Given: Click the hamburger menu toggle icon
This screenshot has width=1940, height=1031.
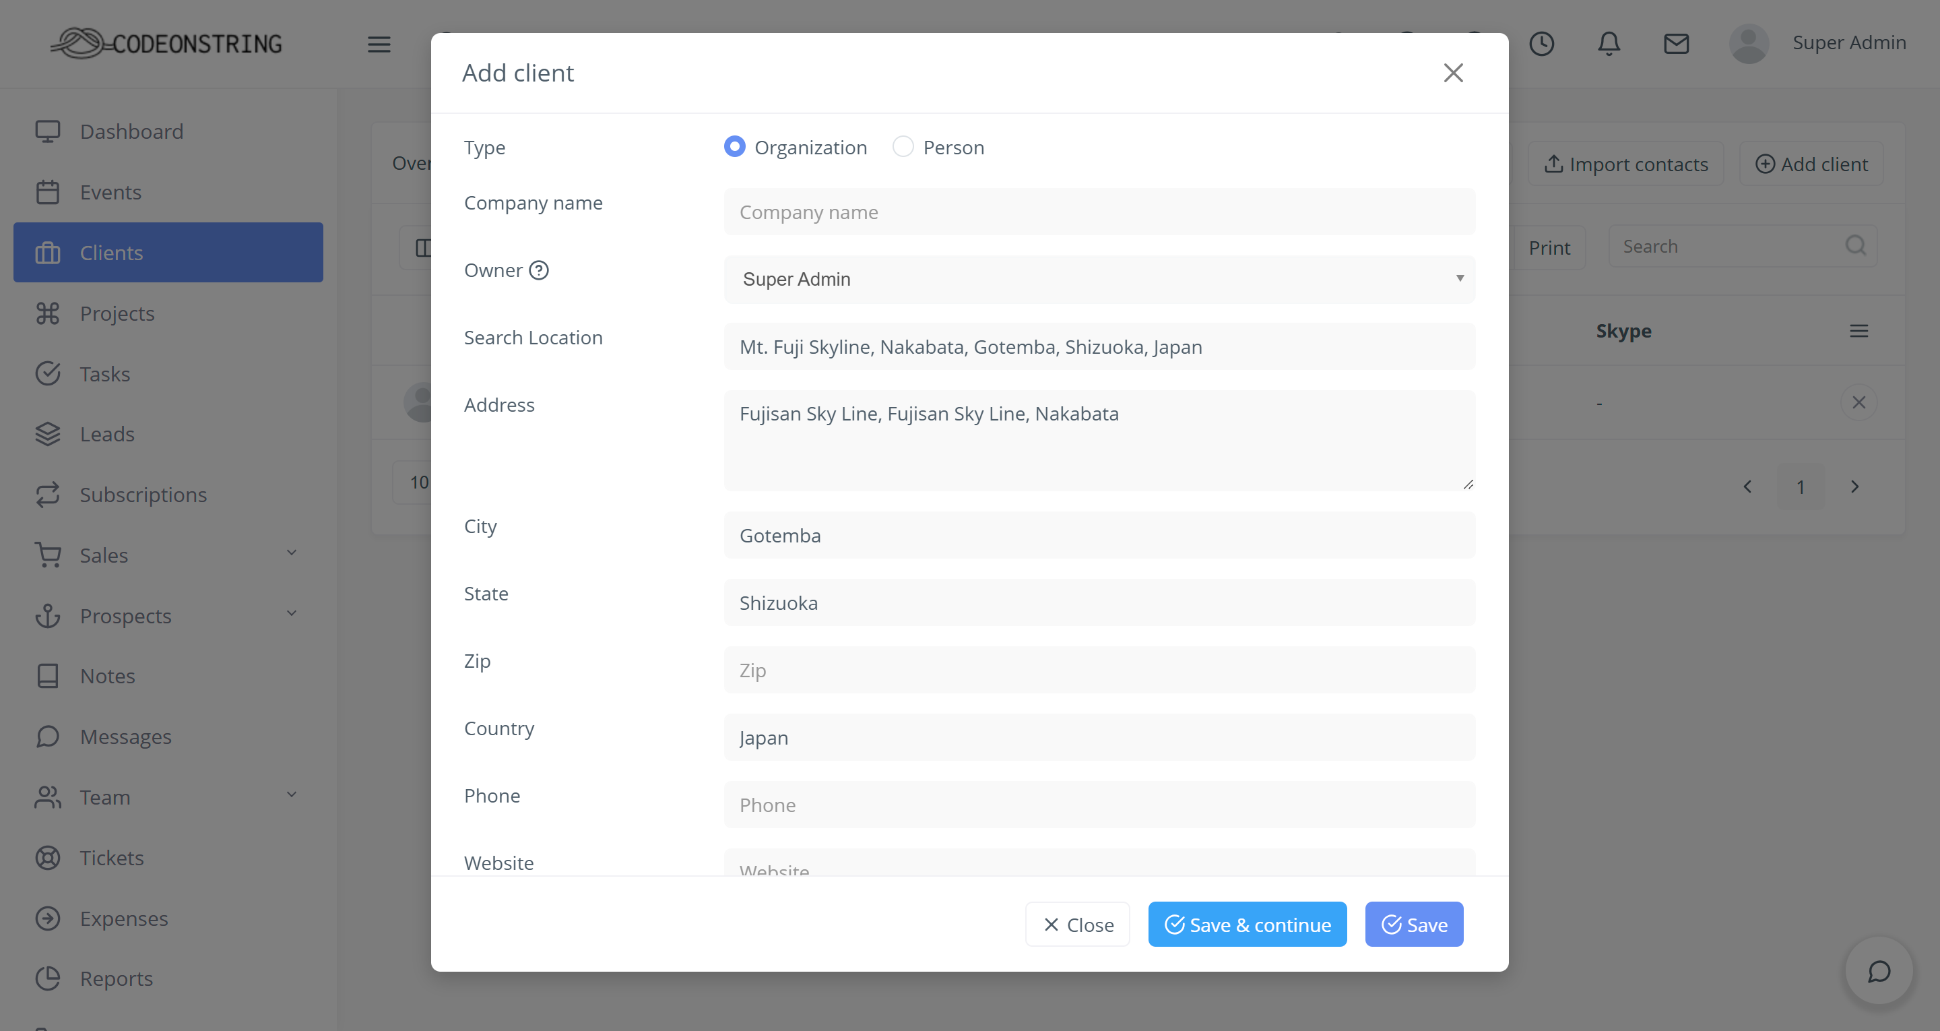Looking at the screenshot, I should tap(379, 44).
